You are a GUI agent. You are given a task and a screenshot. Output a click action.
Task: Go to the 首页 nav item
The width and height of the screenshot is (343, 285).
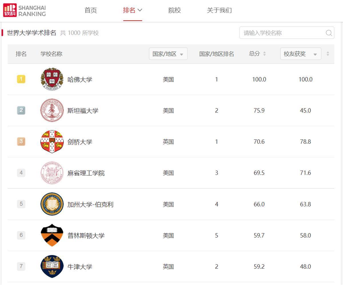(91, 10)
